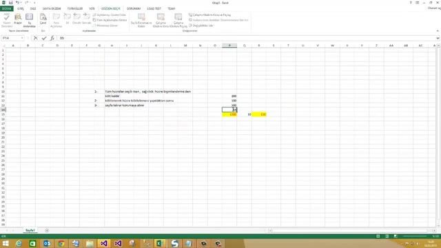Select cell text 'sayfa tekrar korumaya alınır'
Image resolution: width=441 pixels, height=248 pixels.
coord(125,105)
